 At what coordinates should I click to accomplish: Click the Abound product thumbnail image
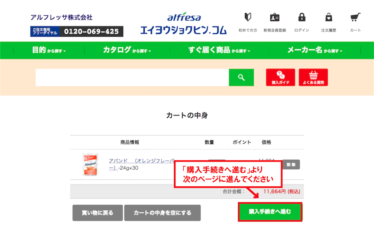90,164
